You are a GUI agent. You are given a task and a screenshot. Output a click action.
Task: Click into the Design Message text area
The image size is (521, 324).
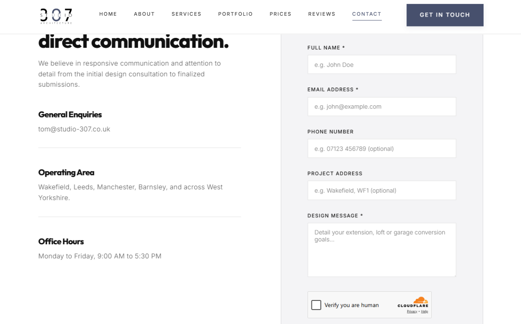[382, 250]
